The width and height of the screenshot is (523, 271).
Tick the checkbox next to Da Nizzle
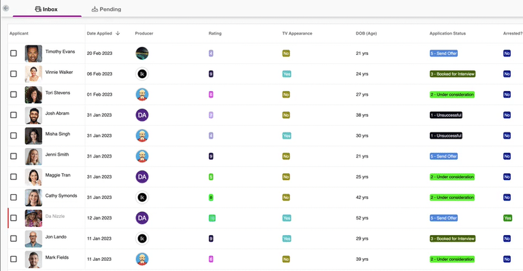[14, 218]
